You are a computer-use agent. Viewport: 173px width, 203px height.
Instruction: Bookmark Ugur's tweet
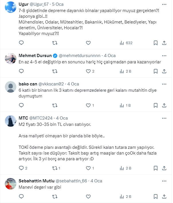[x=156, y=43]
